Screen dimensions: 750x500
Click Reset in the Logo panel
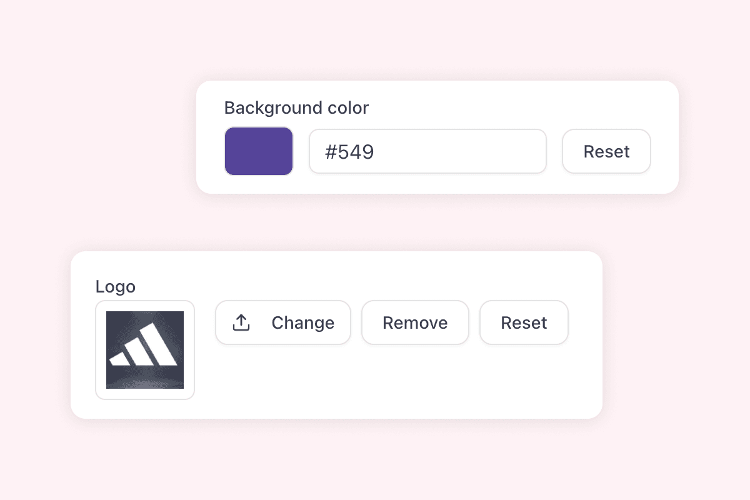tap(524, 322)
